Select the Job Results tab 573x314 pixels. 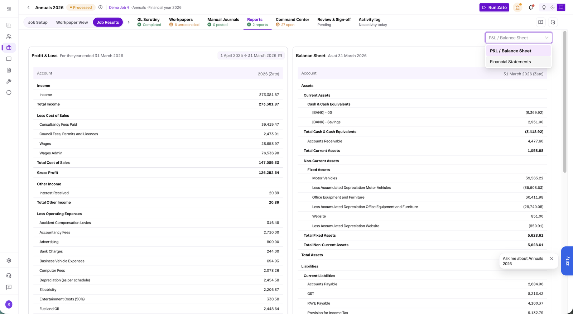108,22
